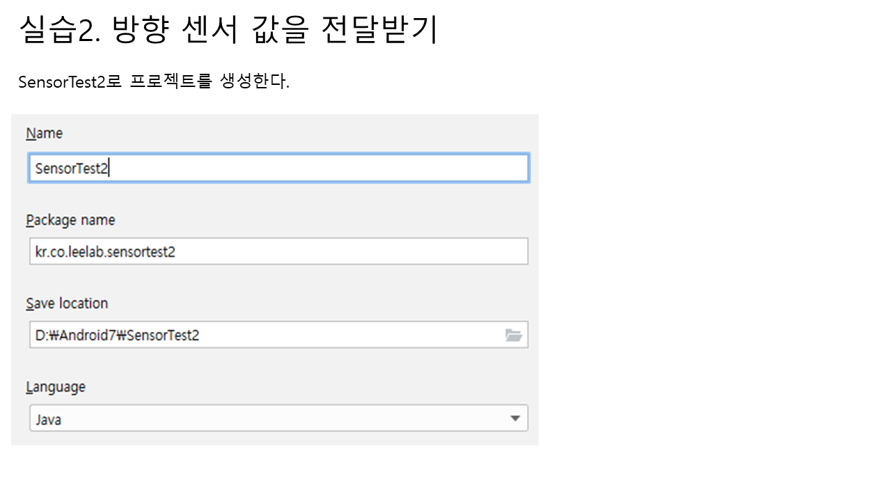
Task: Click the Package name label
Action: point(70,221)
